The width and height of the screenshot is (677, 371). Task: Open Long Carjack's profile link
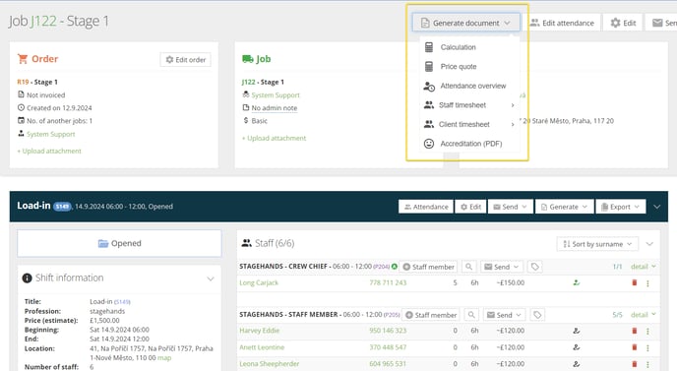pos(259,282)
